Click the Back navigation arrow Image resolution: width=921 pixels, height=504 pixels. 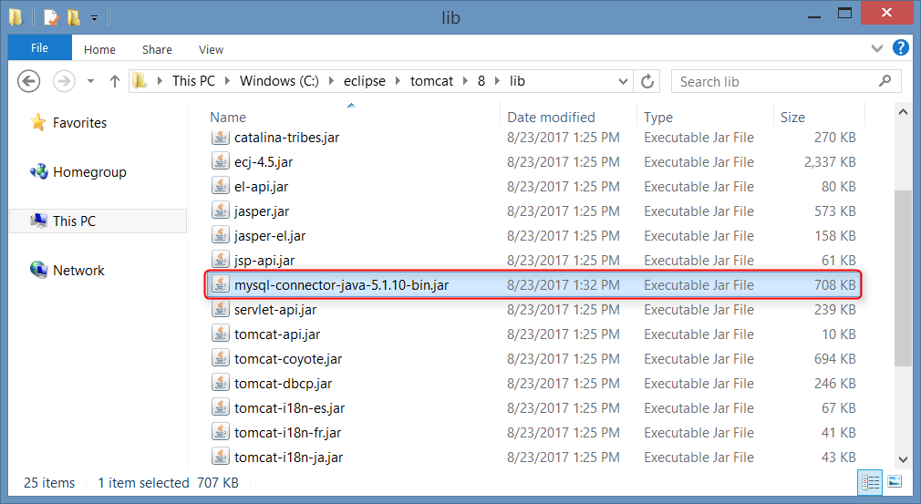point(29,81)
